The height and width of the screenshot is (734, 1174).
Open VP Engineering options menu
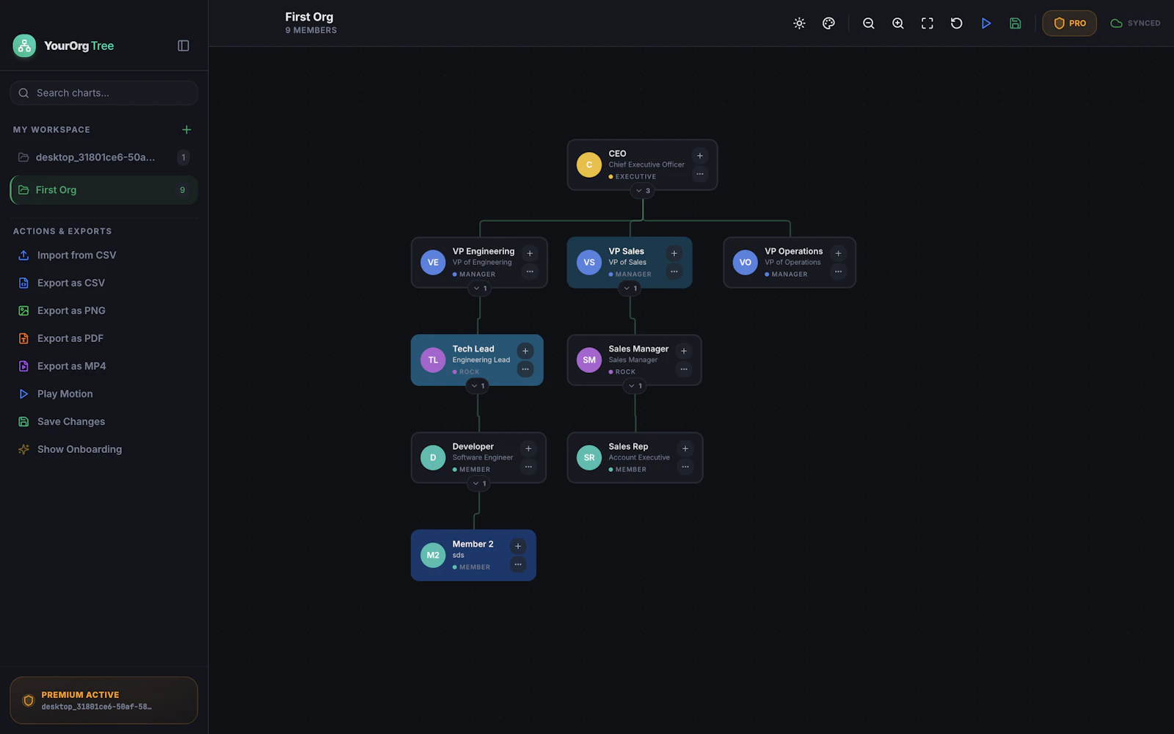(x=530, y=272)
